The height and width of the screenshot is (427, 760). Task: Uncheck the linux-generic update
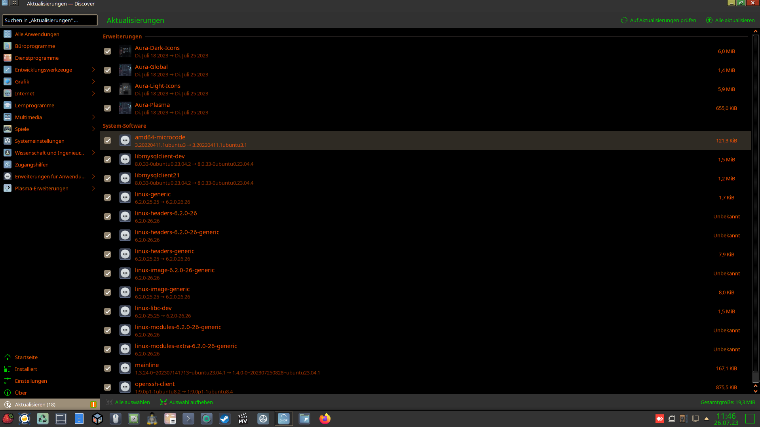pos(107,198)
